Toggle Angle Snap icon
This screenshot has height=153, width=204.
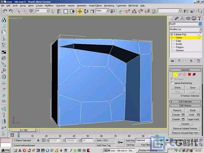click(134, 11)
